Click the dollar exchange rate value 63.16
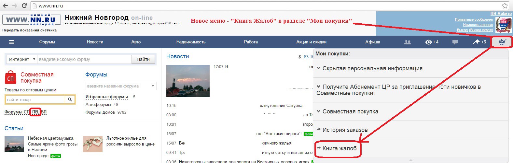Image resolution: width=513 pixels, height=163 pixels. click(309, 57)
